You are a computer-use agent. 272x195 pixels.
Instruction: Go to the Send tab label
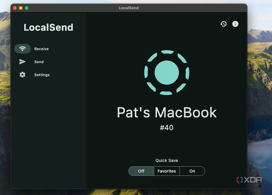pos(39,62)
